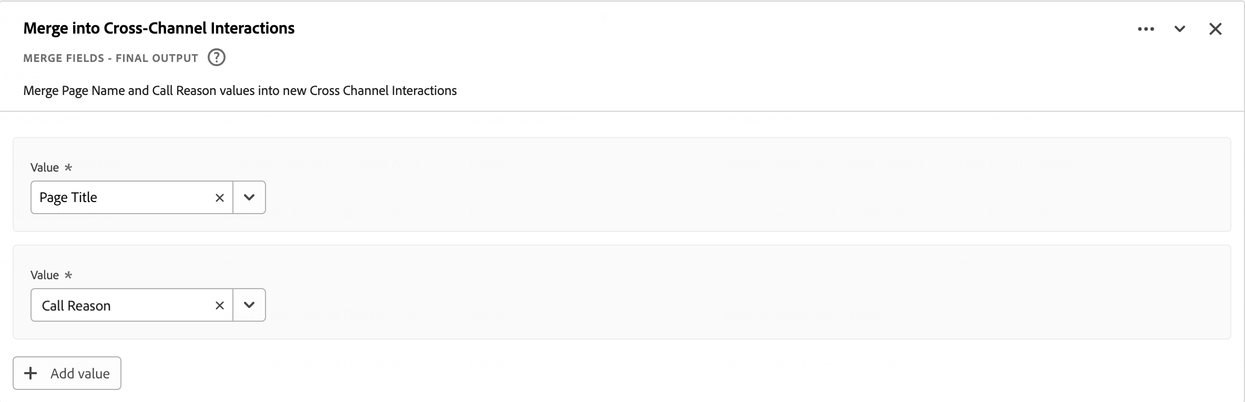Clear the Page Title value
The width and height of the screenshot is (1245, 402).
click(x=220, y=198)
